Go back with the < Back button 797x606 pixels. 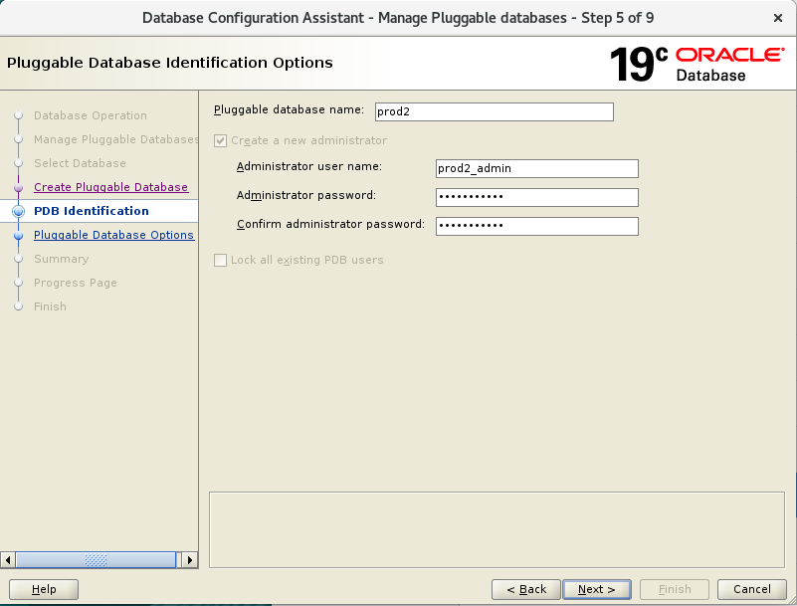tap(526, 589)
